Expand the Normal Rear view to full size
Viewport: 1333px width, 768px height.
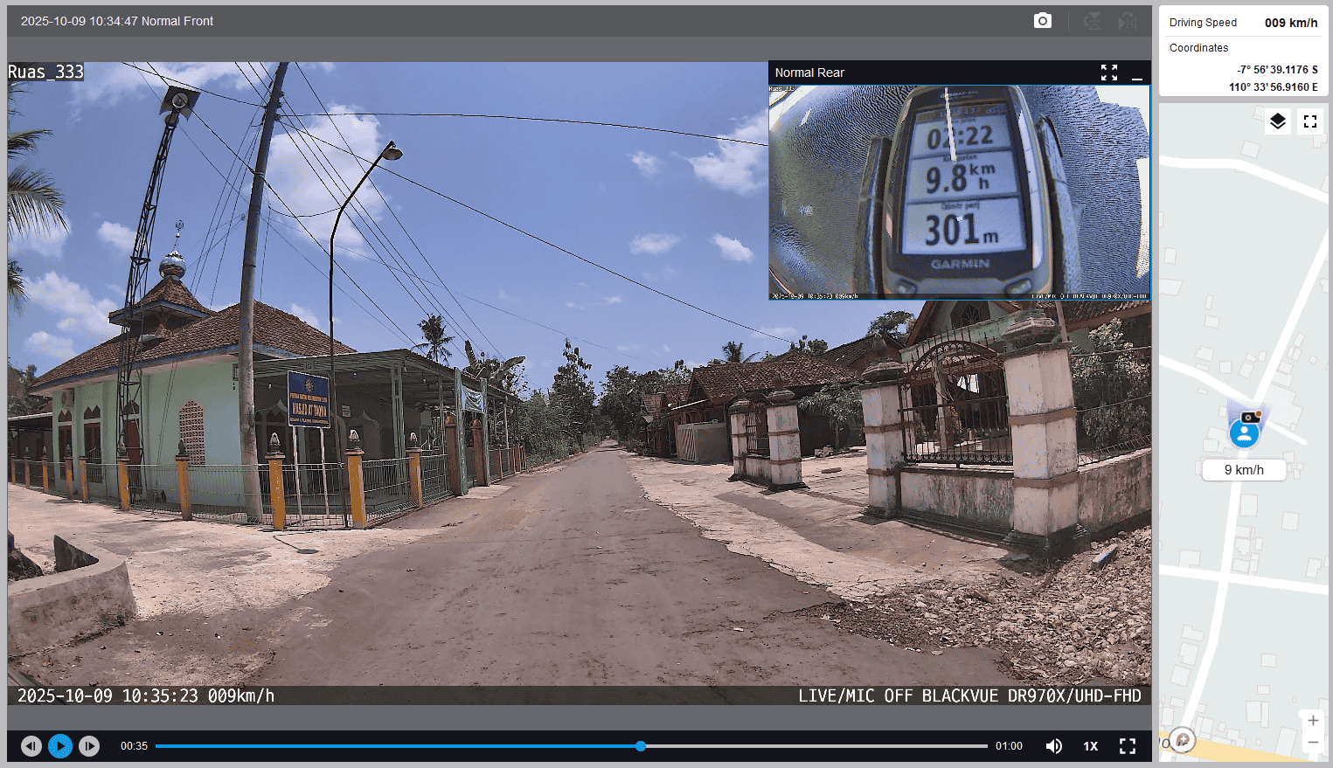(x=1108, y=73)
